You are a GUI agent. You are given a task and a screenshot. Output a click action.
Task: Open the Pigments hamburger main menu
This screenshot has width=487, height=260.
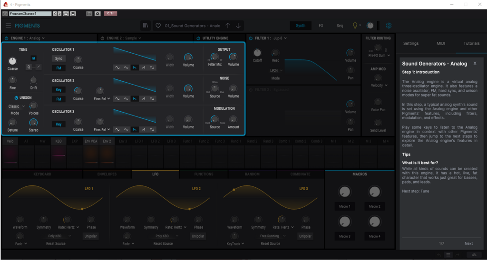[9, 26]
